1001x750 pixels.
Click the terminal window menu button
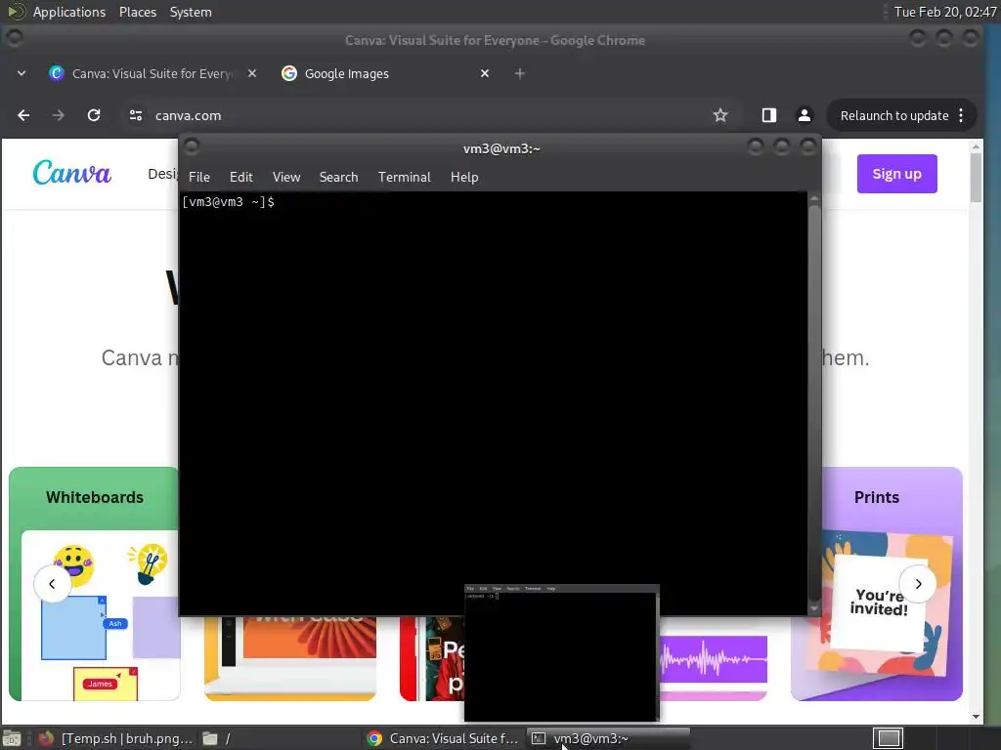pos(192,147)
